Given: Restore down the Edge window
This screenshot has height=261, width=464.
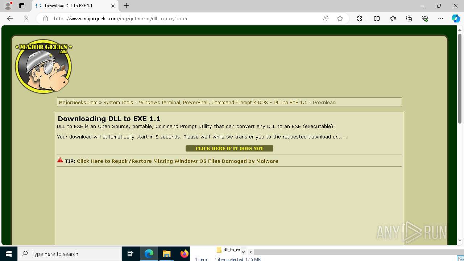Looking at the screenshot, I should [439, 6].
